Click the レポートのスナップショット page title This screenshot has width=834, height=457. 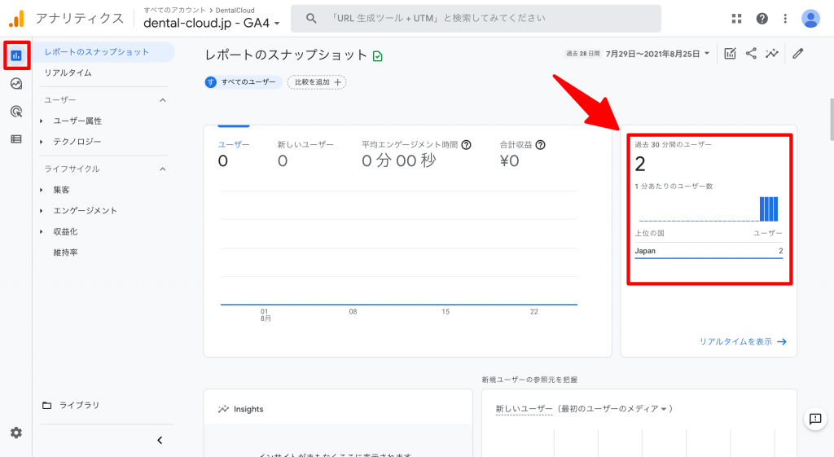(x=286, y=55)
